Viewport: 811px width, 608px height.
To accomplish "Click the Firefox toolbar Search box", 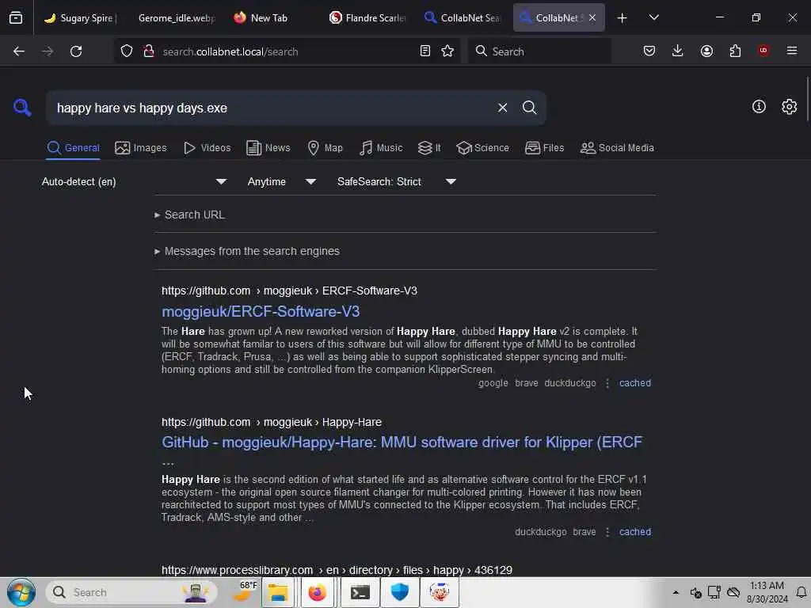I will coord(539,51).
